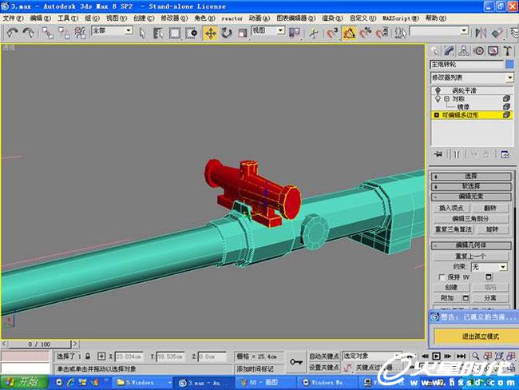519x390 pixels.
Task: Switch to the Create command panel tab
Action: 434,50
